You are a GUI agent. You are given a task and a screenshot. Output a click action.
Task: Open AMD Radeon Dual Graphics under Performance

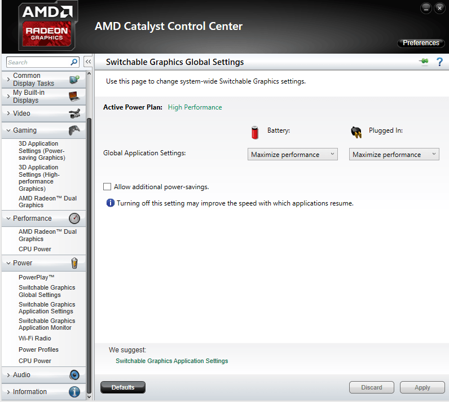click(47, 235)
